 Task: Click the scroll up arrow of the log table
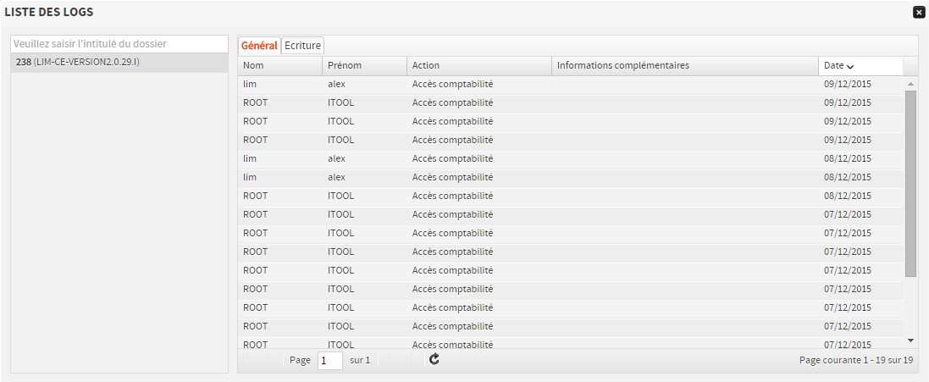click(910, 84)
